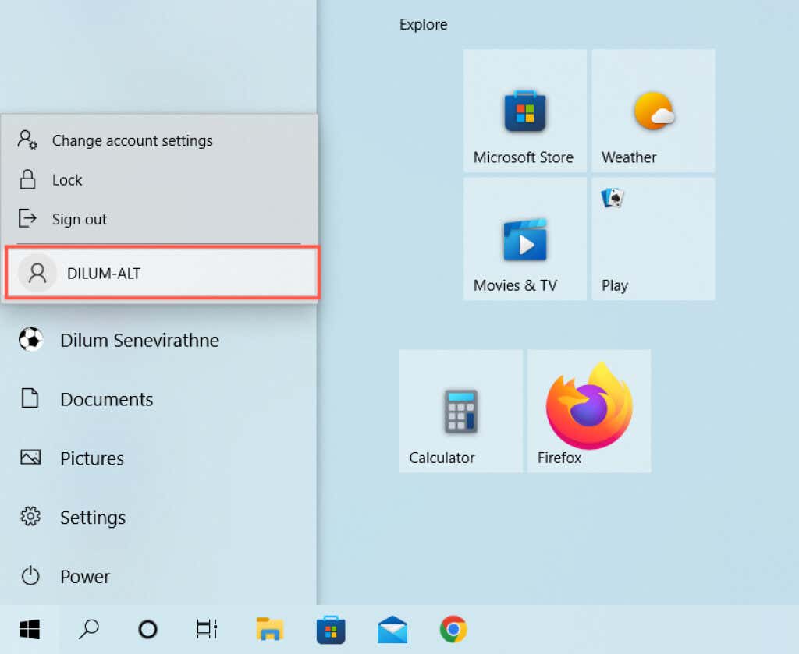Click the Windows Start button
Screen dimensions: 799x654
[x=30, y=630]
